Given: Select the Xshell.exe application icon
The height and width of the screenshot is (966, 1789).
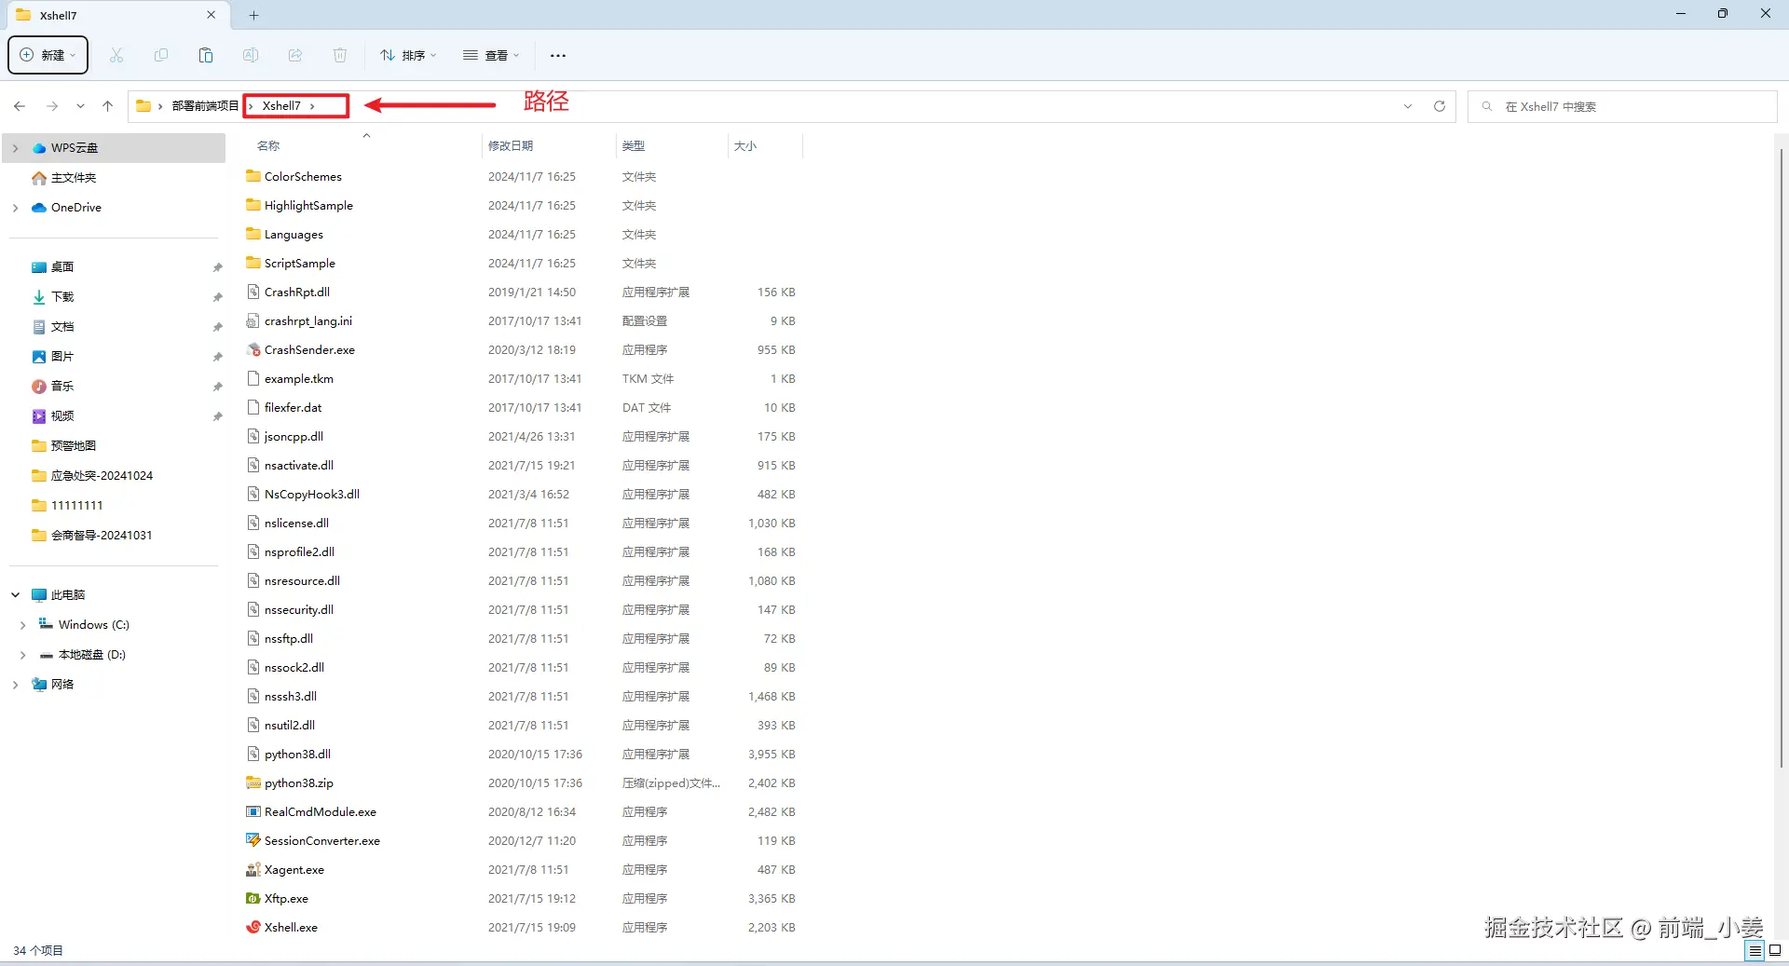Looking at the screenshot, I should (253, 927).
